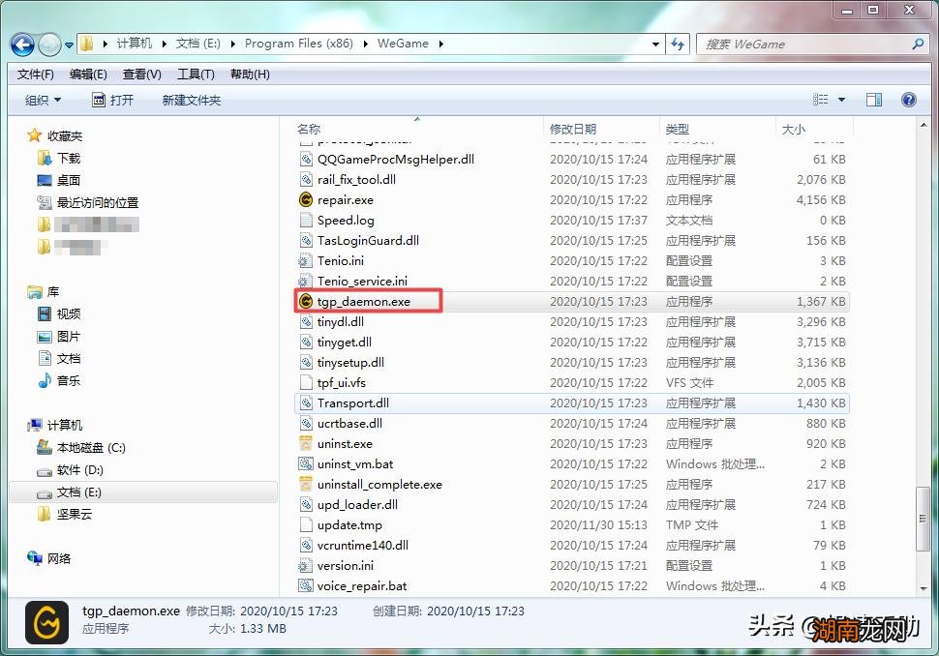Open the 组织 dropdown menu
The height and width of the screenshot is (656, 939).
43,99
